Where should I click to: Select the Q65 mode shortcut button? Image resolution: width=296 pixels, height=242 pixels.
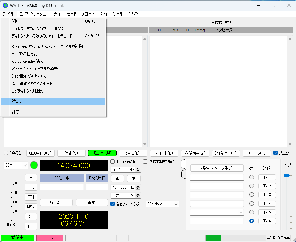[x=31, y=216]
